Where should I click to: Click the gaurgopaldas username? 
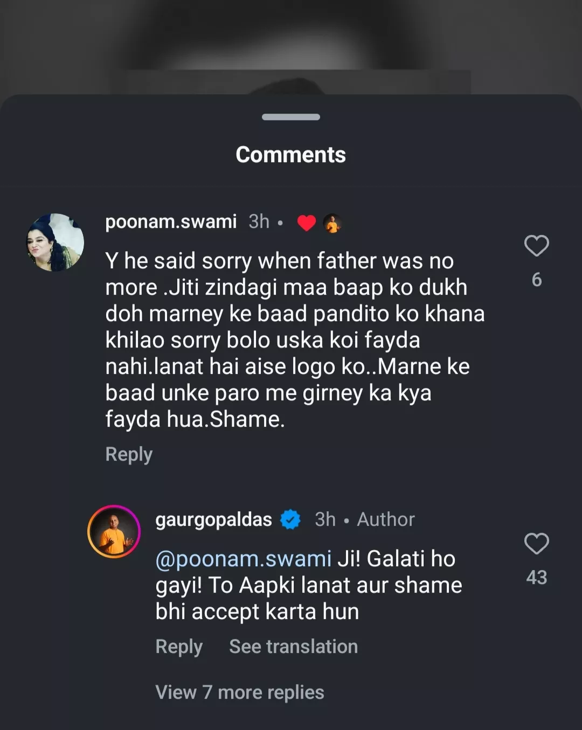click(x=213, y=519)
